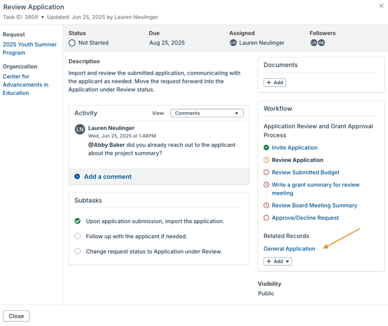The height and width of the screenshot is (326, 388).
Task: Click the Documents Add button
Action: [x=274, y=83]
